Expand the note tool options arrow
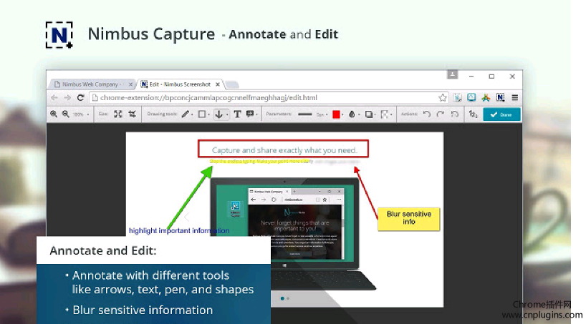This screenshot has height=324, width=586. coord(256,114)
